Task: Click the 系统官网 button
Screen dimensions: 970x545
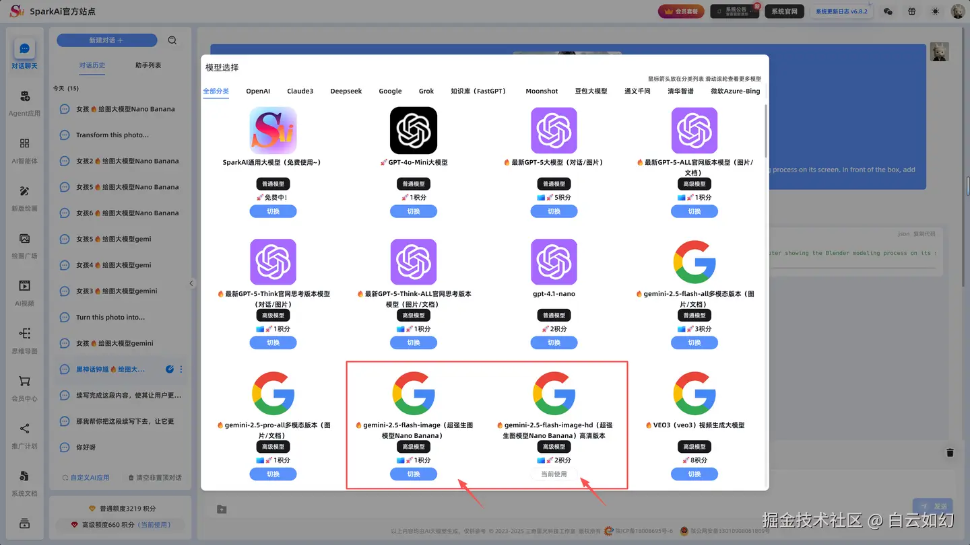Action: 784,11
